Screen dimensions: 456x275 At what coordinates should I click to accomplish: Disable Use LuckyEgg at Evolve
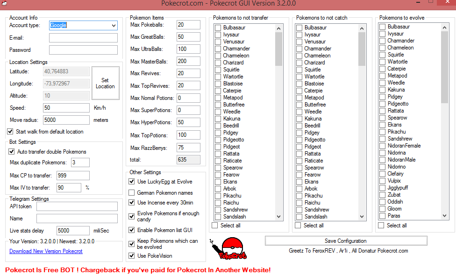point(132,182)
